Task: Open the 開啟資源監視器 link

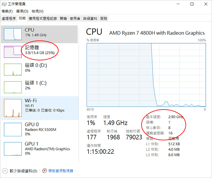Action: (61, 171)
